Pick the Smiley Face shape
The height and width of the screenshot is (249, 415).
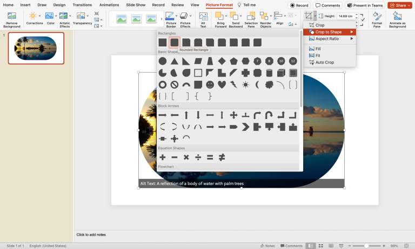point(210,85)
